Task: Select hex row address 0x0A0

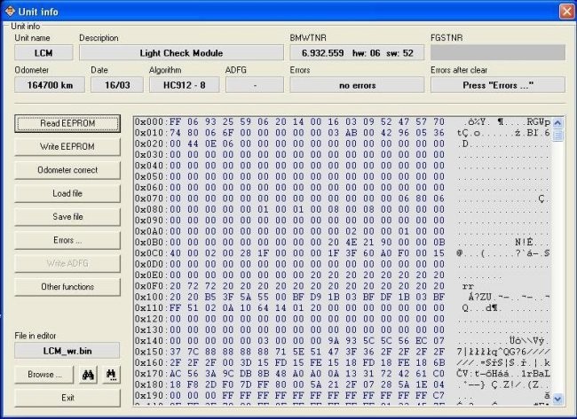Action: pos(151,231)
